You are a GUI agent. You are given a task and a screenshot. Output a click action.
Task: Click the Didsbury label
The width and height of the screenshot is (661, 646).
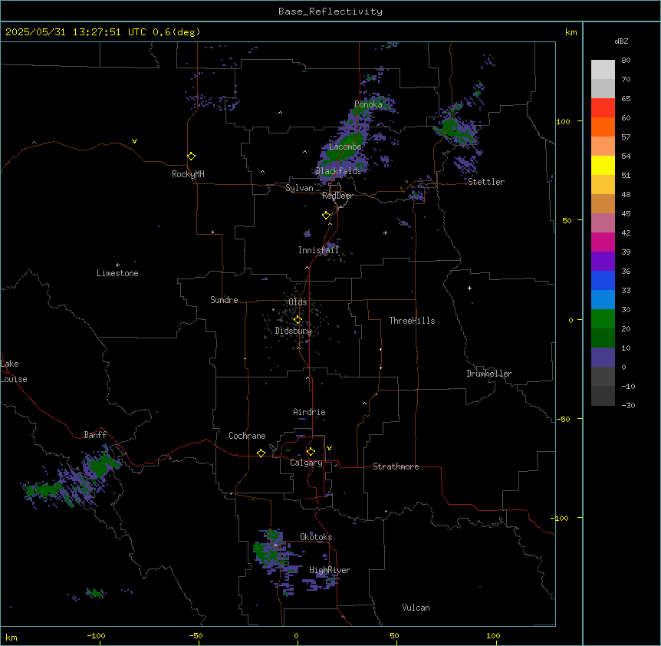[x=294, y=331]
